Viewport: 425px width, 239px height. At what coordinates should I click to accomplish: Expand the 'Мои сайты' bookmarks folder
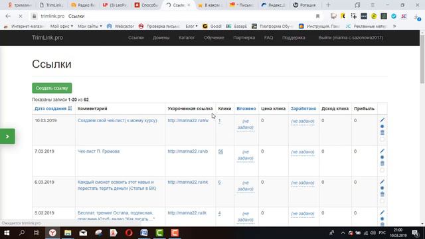pyautogui.click(x=90, y=27)
